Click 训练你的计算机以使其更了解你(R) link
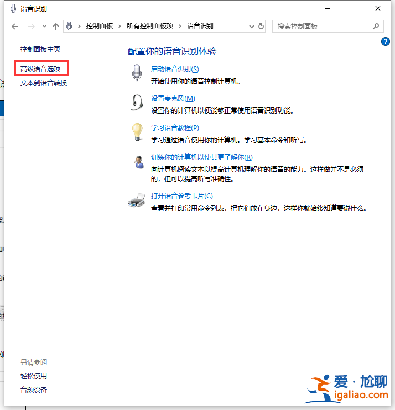 click(x=202, y=157)
